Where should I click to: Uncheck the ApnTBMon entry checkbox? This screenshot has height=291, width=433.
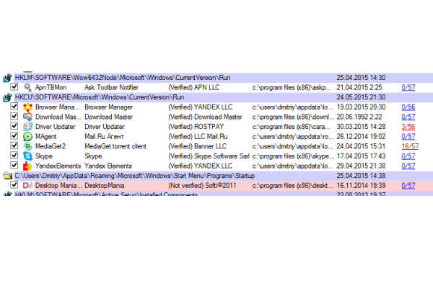14,87
